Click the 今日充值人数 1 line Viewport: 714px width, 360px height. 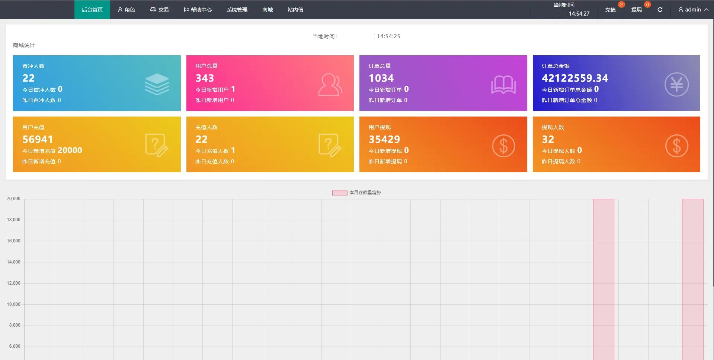[x=215, y=150]
